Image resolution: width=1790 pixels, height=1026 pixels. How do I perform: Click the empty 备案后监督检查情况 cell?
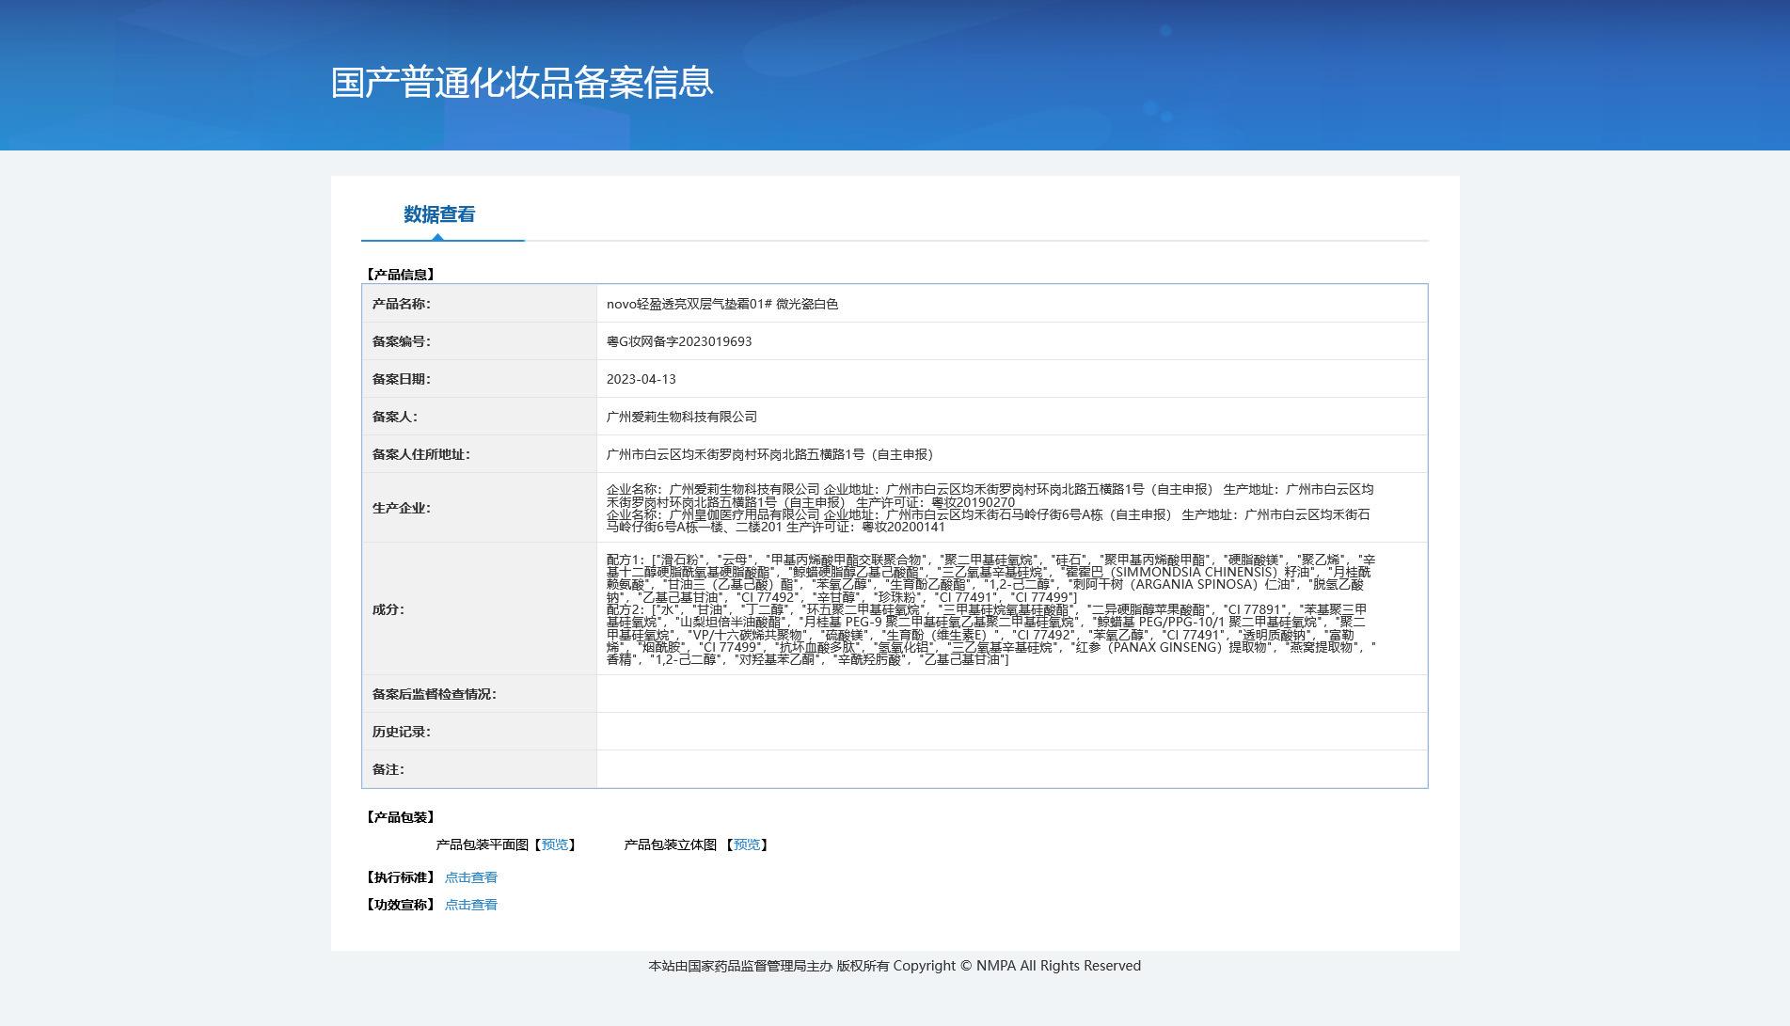(1011, 694)
